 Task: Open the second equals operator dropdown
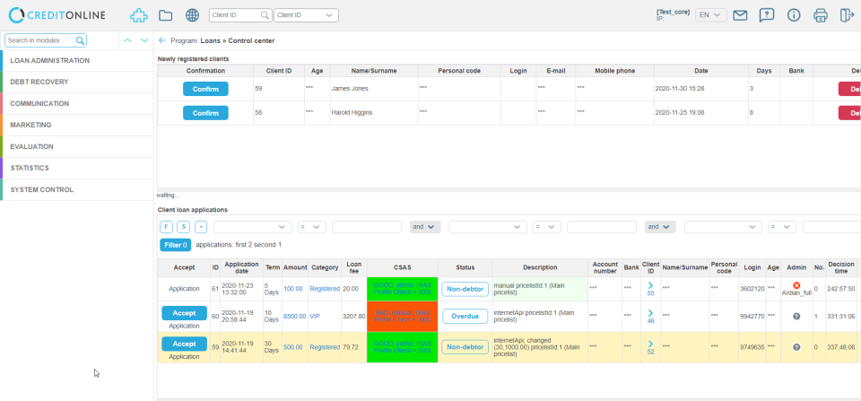[547, 227]
